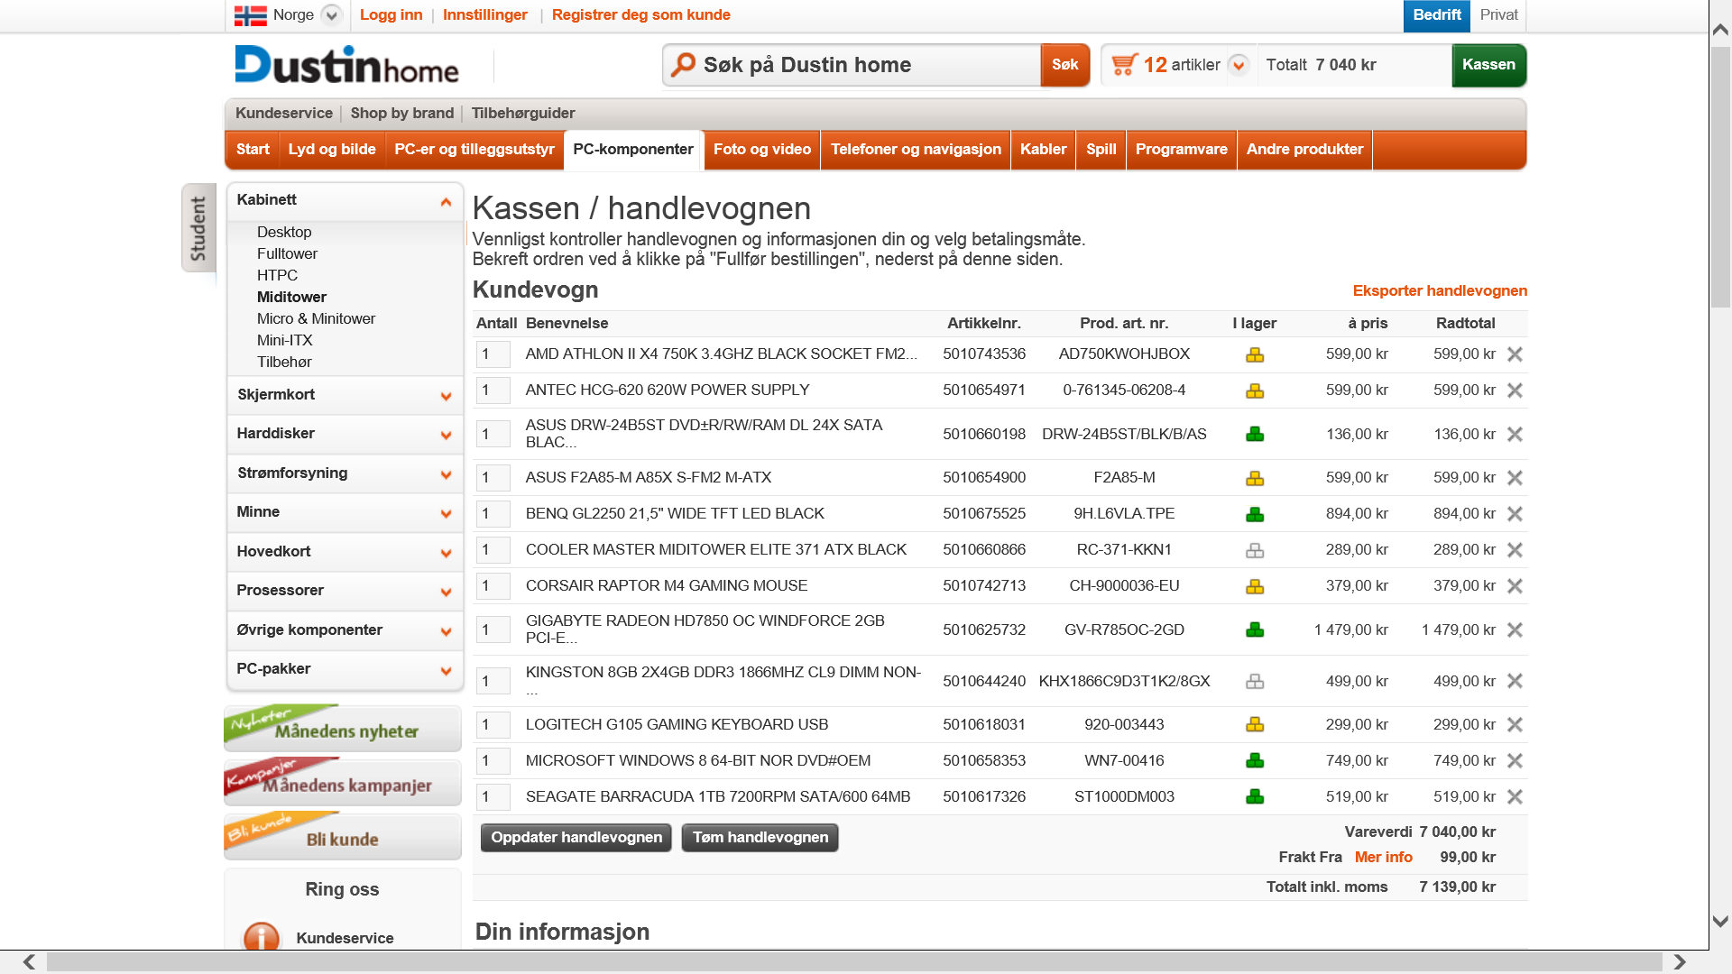Screen dimensions: 1732x974
Task: Remove Antec HCG-620 power supply row
Action: (1515, 391)
